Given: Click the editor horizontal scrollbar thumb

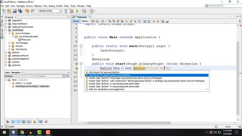Looking at the screenshot, I should click(129, 123).
